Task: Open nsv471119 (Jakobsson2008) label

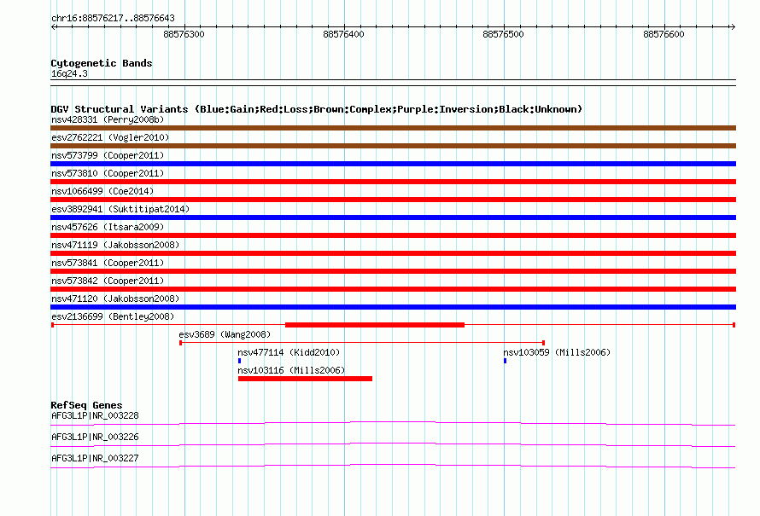Action: point(115,245)
